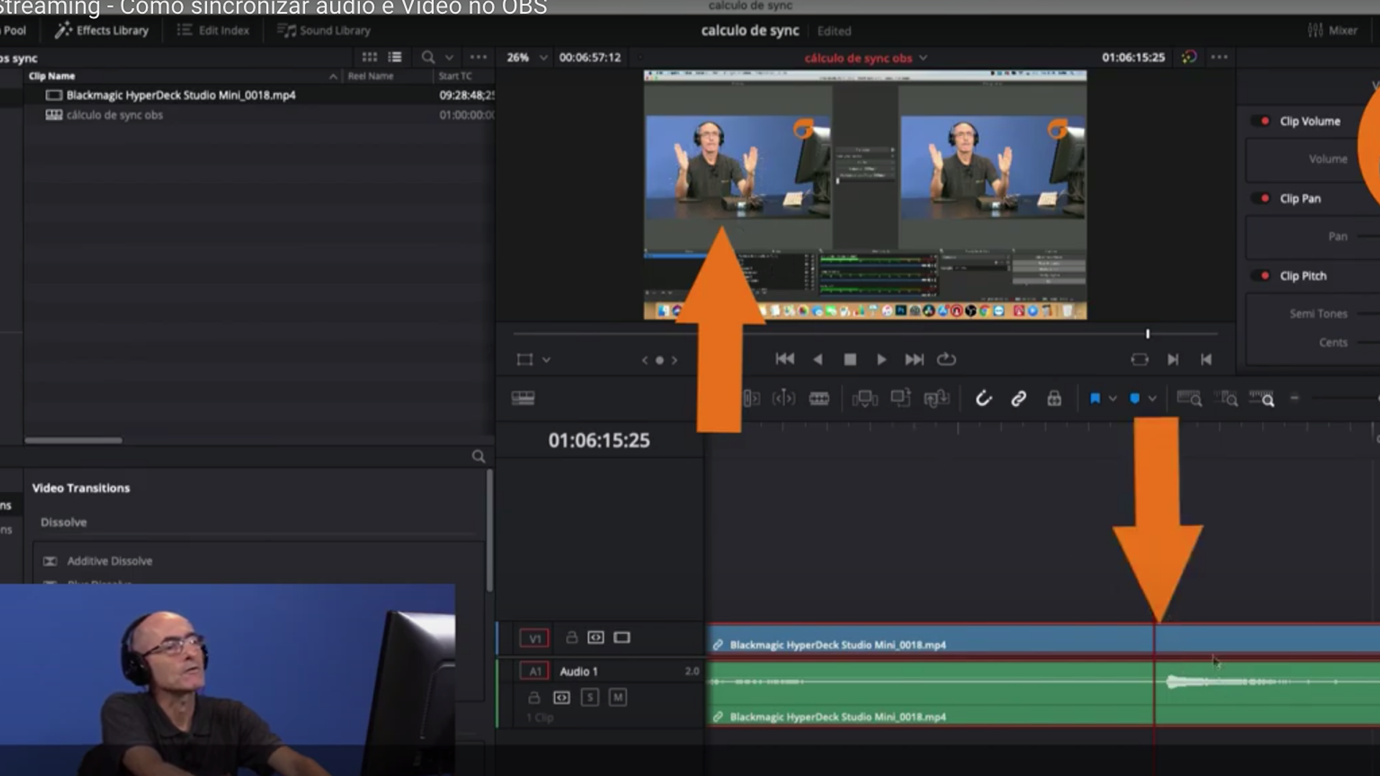
Task: Open the 26% viewer zoom dropdown
Action: point(527,57)
